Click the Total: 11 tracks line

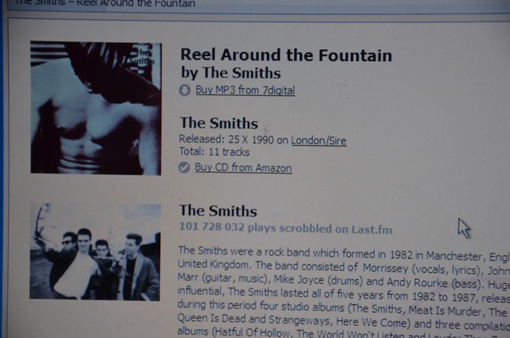tap(215, 151)
